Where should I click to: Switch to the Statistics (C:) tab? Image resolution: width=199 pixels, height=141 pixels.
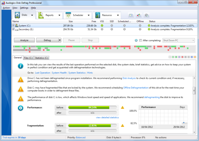41,58
